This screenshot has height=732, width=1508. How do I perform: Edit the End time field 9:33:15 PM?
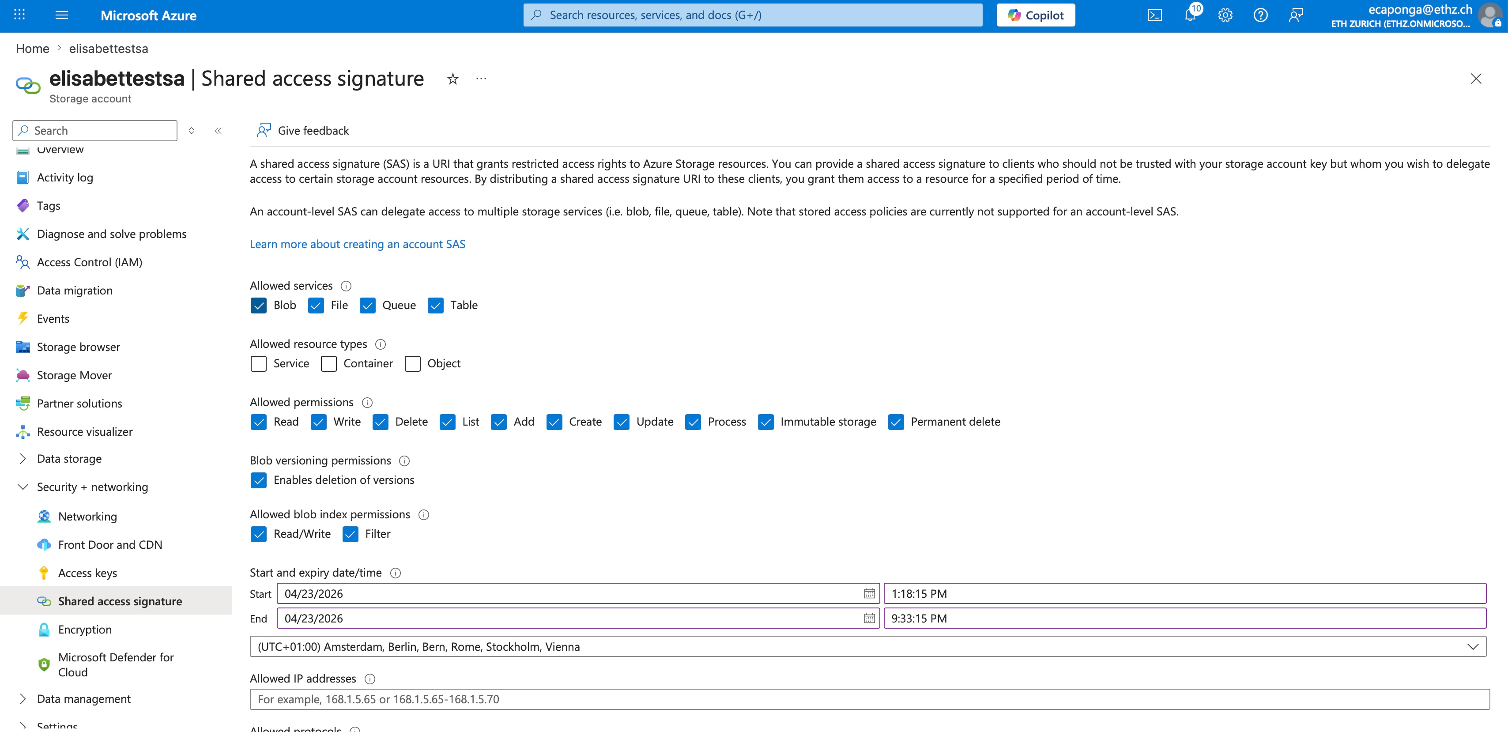[1184, 618]
